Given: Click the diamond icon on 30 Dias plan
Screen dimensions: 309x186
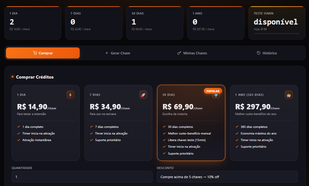Looking at the screenshot, I should click(x=216, y=96).
